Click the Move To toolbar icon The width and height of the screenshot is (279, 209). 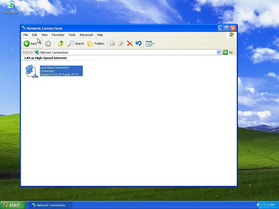click(112, 44)
